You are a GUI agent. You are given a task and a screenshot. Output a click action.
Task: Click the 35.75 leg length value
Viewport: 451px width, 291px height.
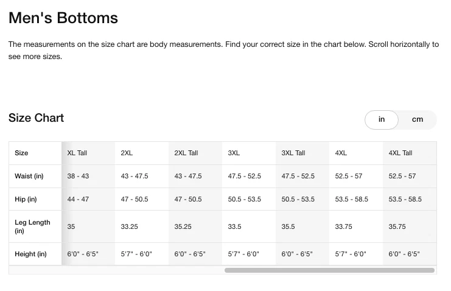click(x=397, y=226)
